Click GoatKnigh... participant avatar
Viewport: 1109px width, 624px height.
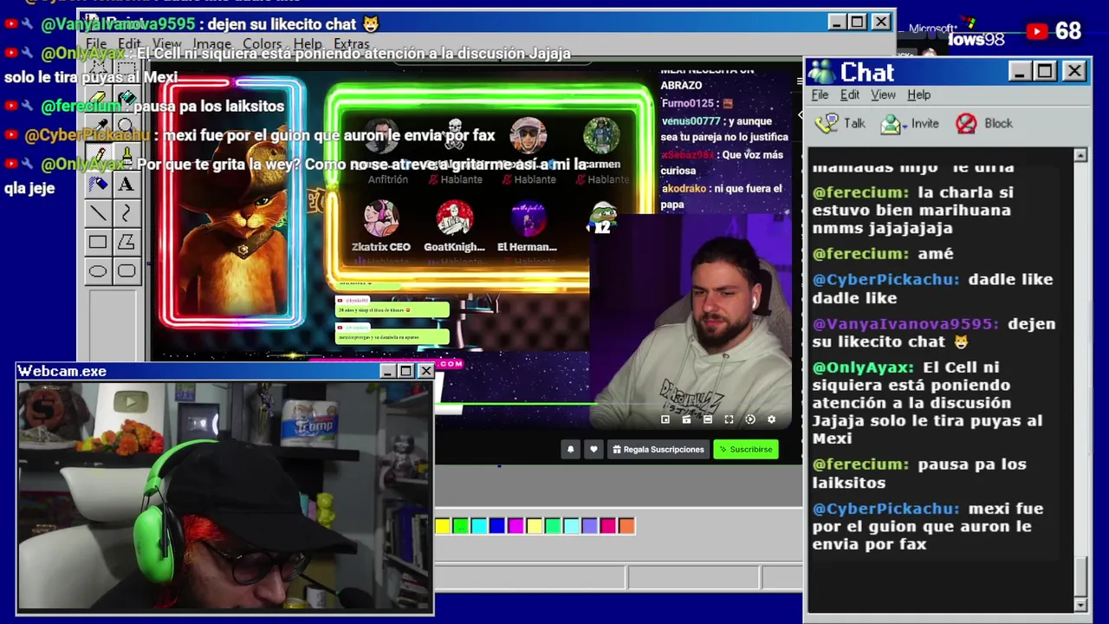click(454, 218)
